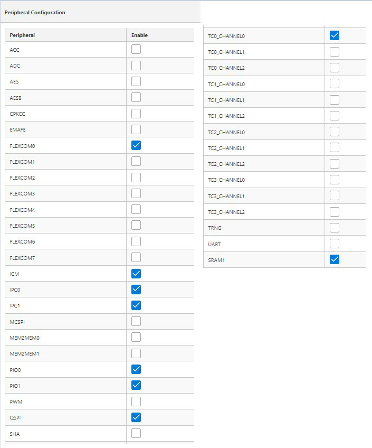
Task: Enable the FLEXCOM1 checkbox
Action: point(136,161)
